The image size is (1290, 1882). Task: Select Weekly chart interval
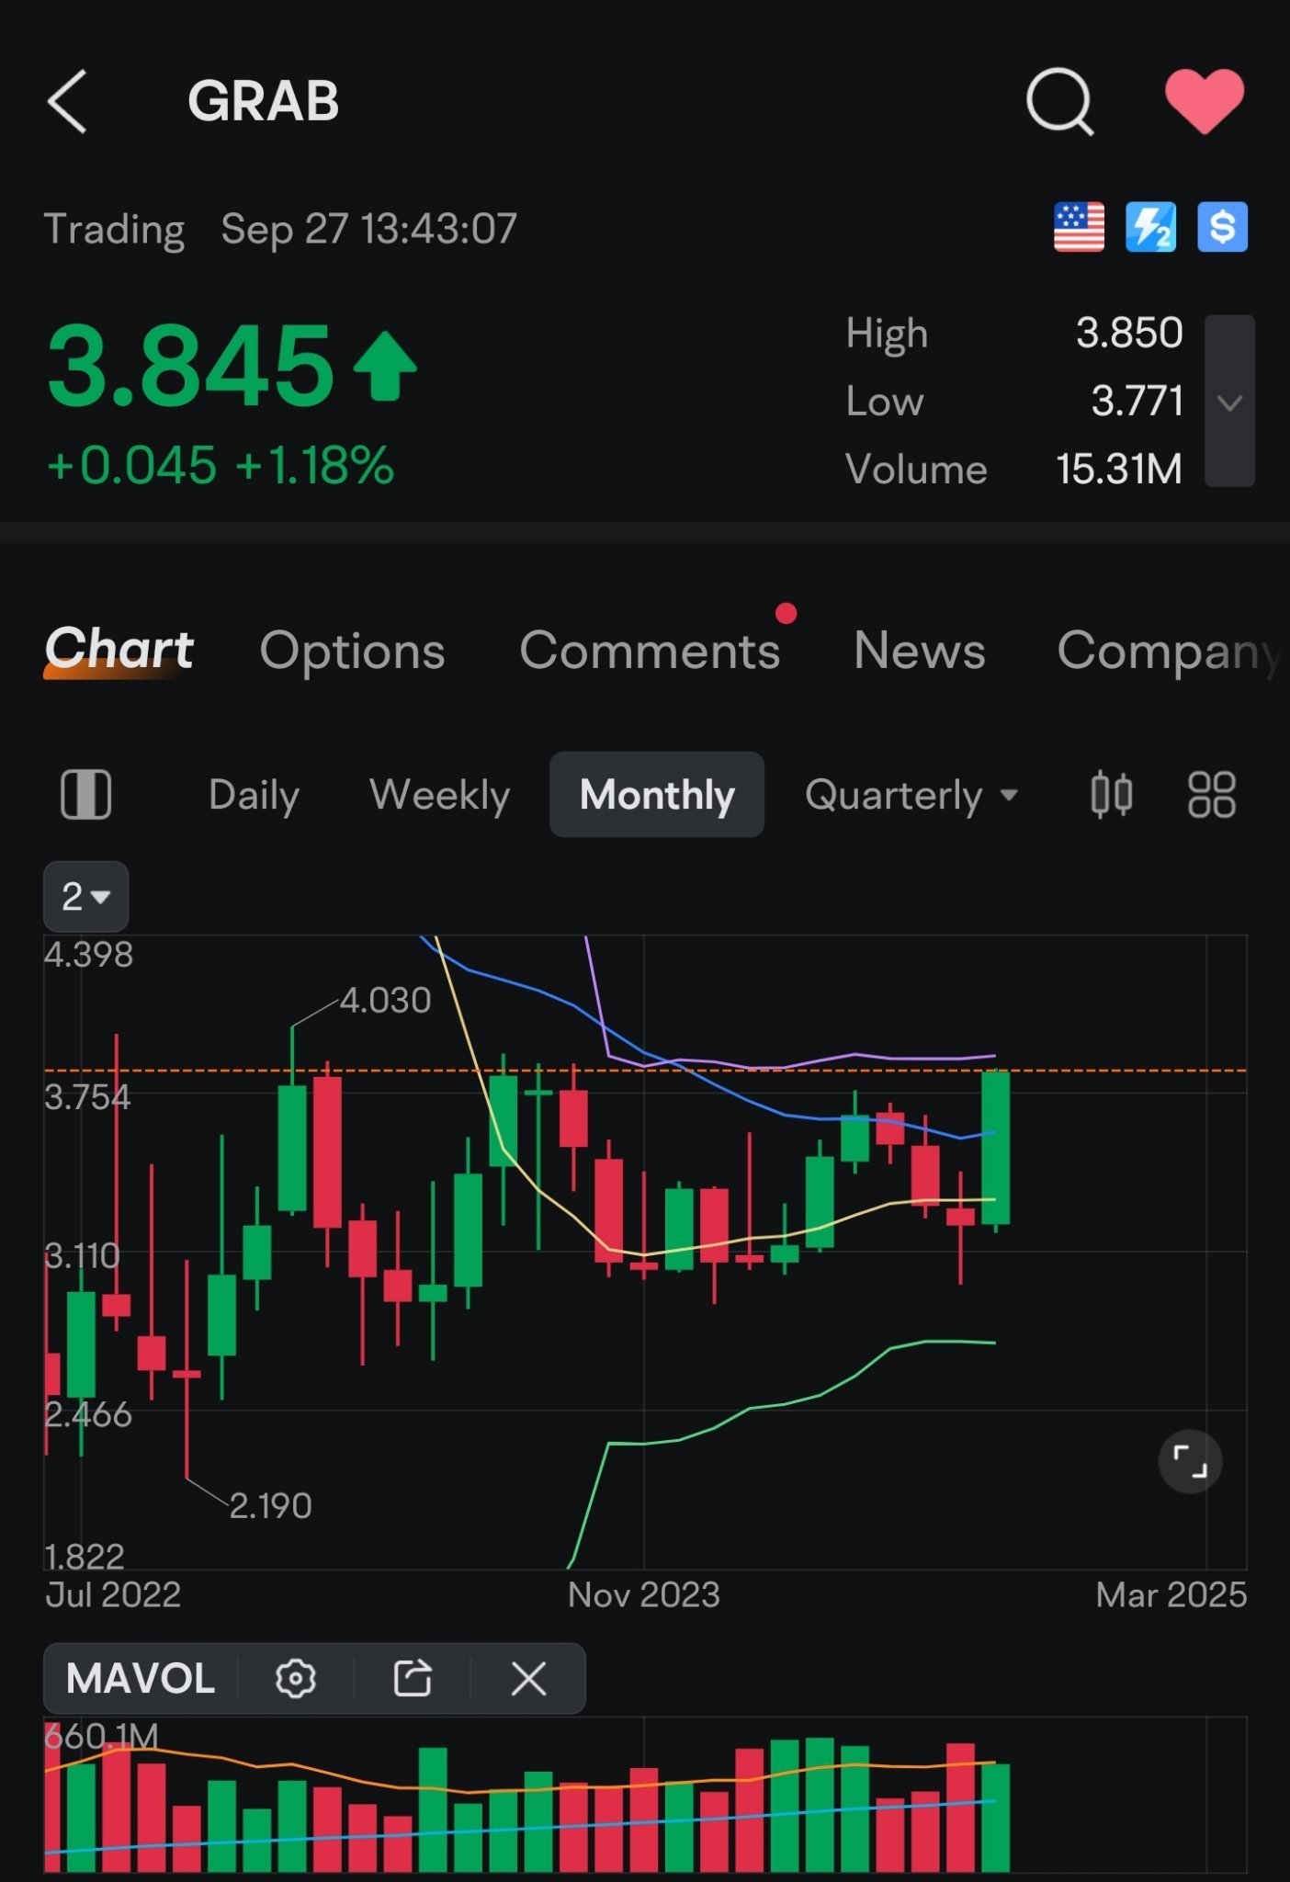point(440,795)
